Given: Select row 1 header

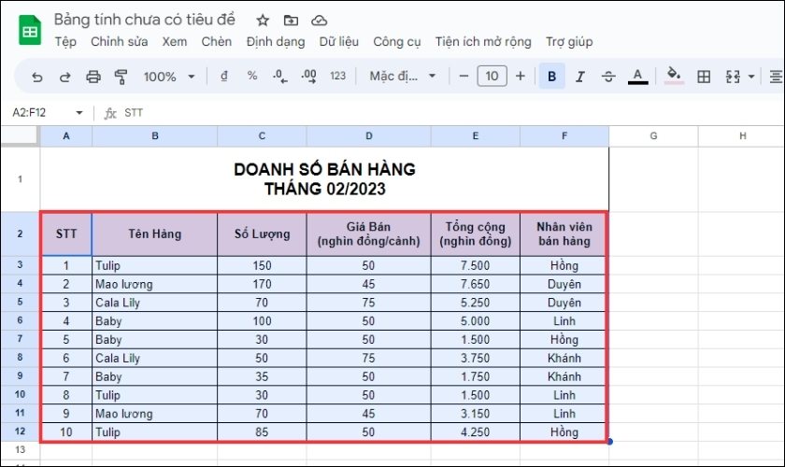Looking at the screenshot, I should (20, 178).
